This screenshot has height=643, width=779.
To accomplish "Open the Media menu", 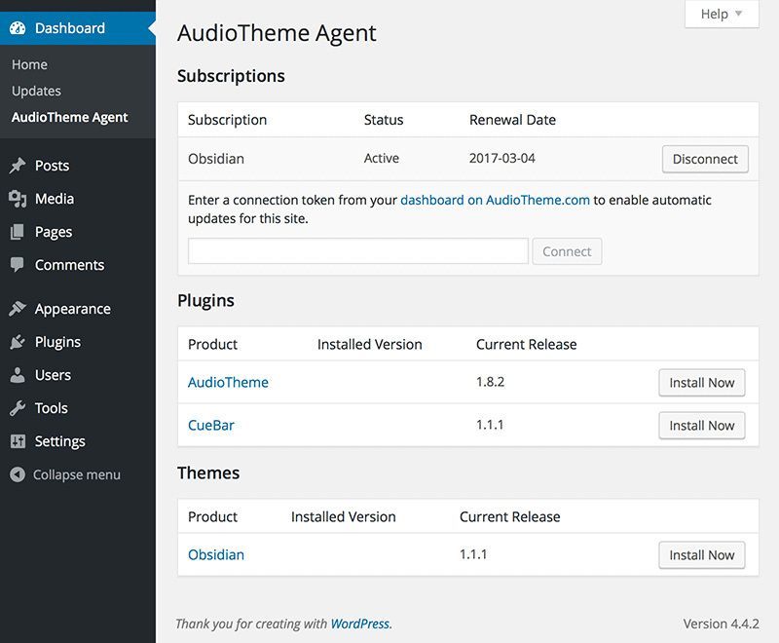I will pos(55,199).
